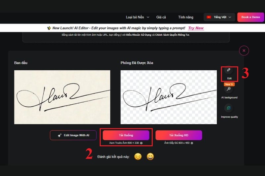The image size is (265, 176).
Task: Rate result with sad face emoji
Action: [138, 157]
